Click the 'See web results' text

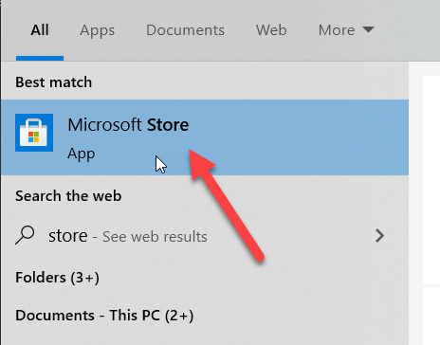click(155, 237)
